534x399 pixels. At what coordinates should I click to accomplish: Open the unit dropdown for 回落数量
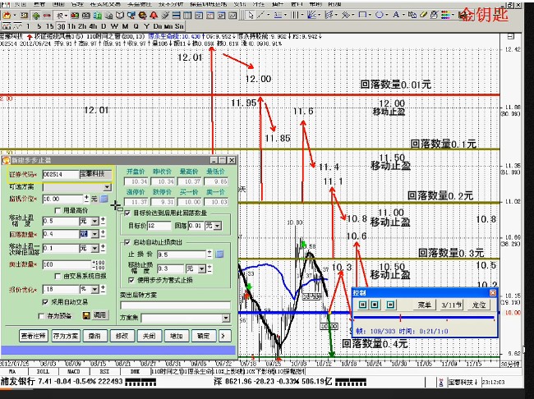[94, 234]
